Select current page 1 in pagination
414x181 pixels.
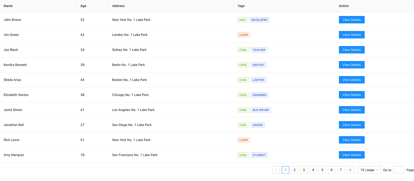click(x=285, y=170)
